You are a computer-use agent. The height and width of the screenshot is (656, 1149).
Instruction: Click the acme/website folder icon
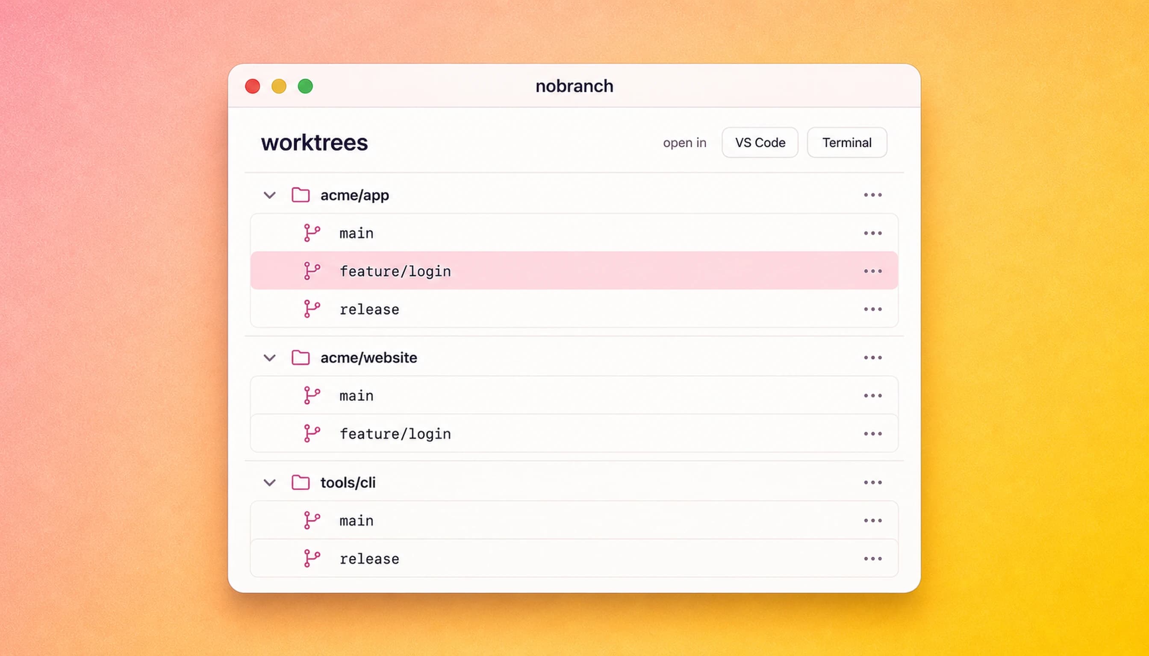[x=301, y=358]
